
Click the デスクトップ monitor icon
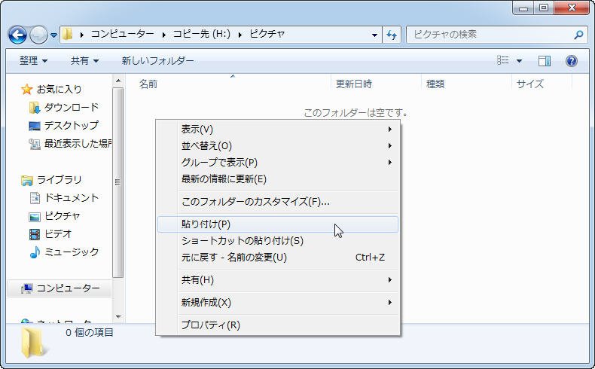pyautogui.click(x=35, y=126)
